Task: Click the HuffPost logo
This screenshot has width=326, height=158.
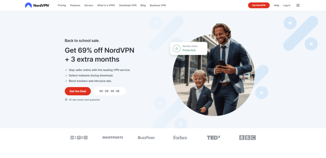Action: [112, 137]
